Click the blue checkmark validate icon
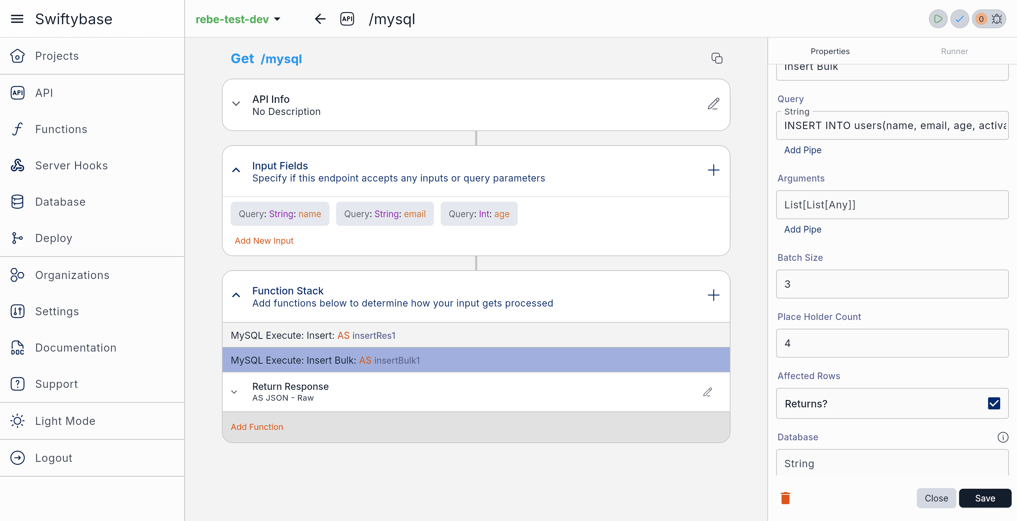Screen dimensions: 1017x521 [x=959, y=19]
